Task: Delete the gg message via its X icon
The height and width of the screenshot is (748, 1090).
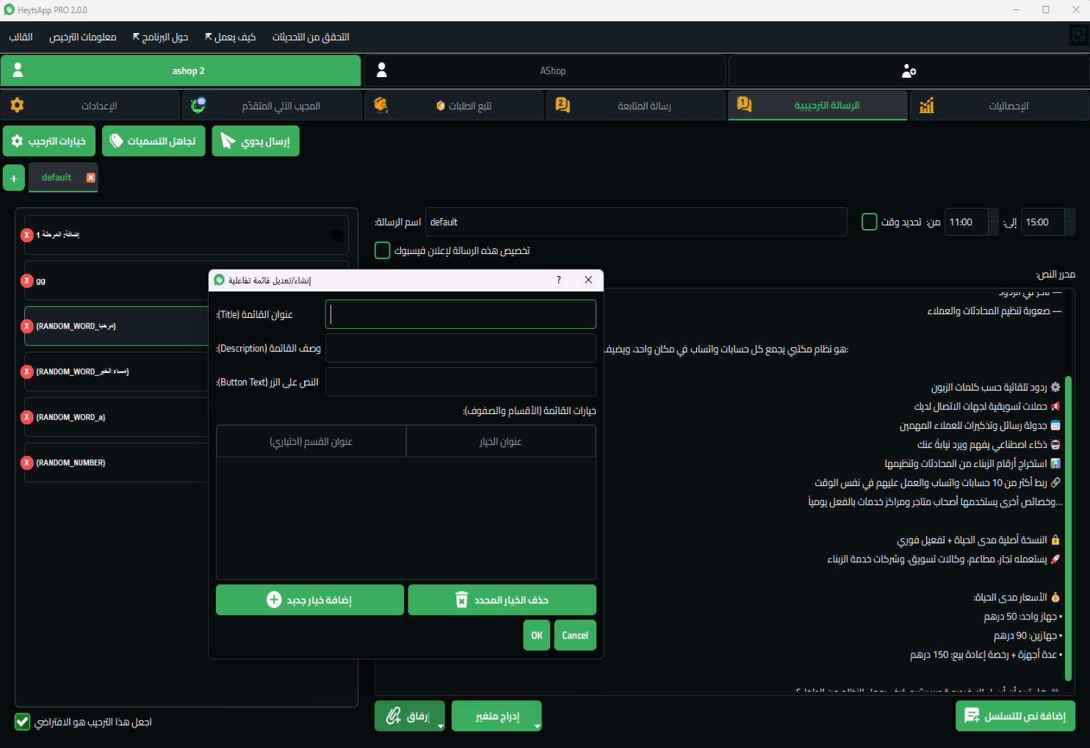Action: pos(29,280)
